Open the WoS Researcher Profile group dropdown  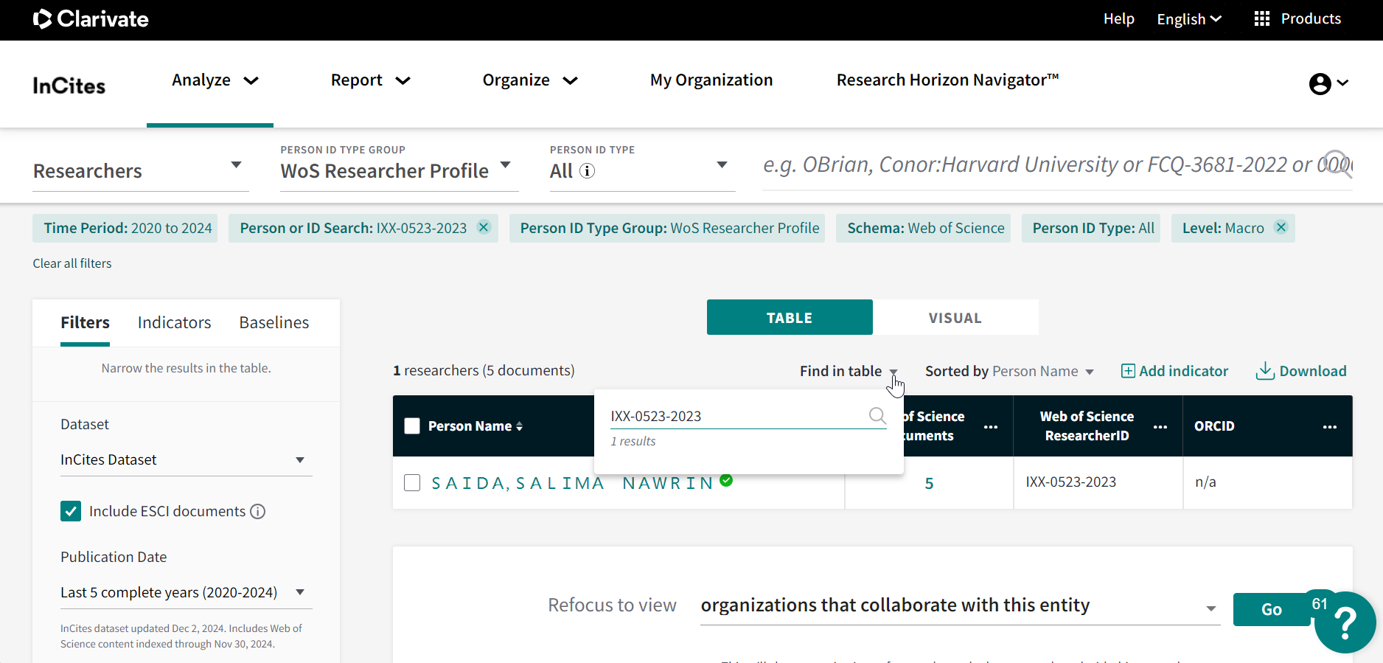click(x=399, y=170)
